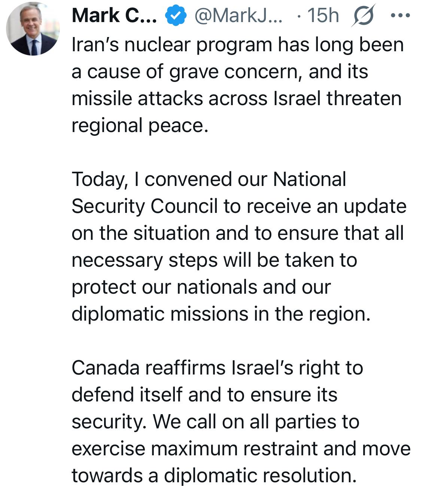Open the Grok explain-post icon

coord(362,16)
